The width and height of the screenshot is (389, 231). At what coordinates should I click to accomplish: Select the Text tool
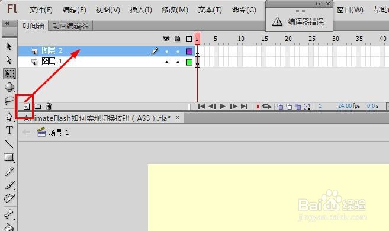tap(9, 130)
